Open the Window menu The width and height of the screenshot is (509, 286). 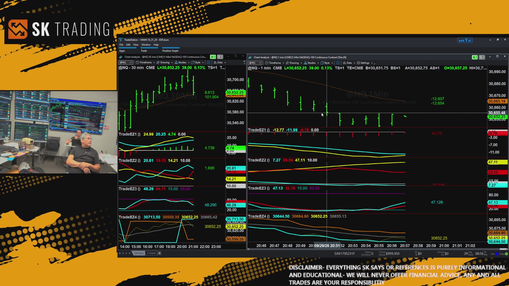(x=146, y=45)
